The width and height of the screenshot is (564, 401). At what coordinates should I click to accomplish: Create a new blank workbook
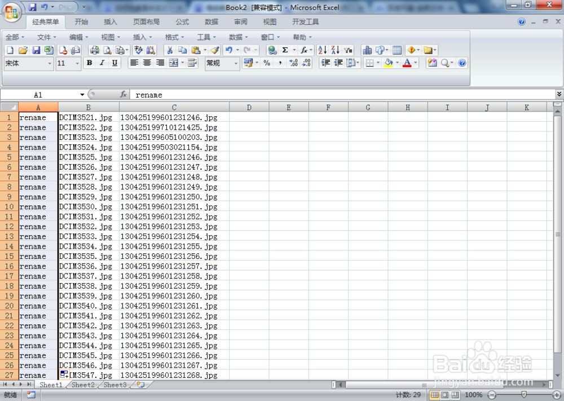click(x=10, y=50)
